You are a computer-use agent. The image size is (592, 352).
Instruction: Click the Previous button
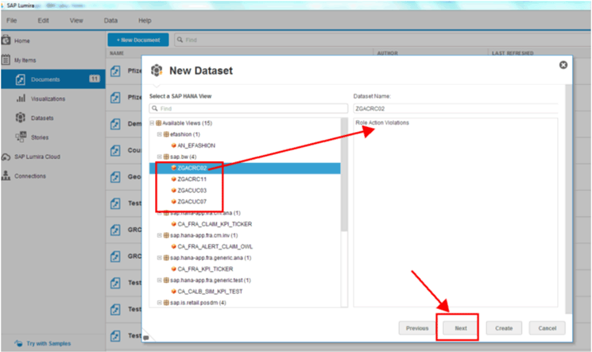[x=417, y=328]
